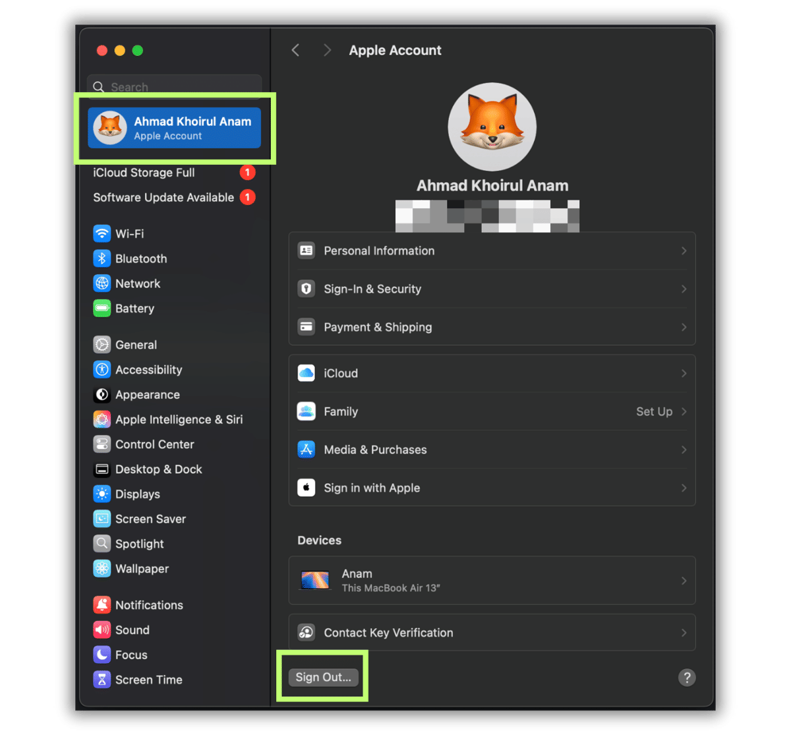Open Desktop & Dock icon
791x735 pixels.
[102, 469]
